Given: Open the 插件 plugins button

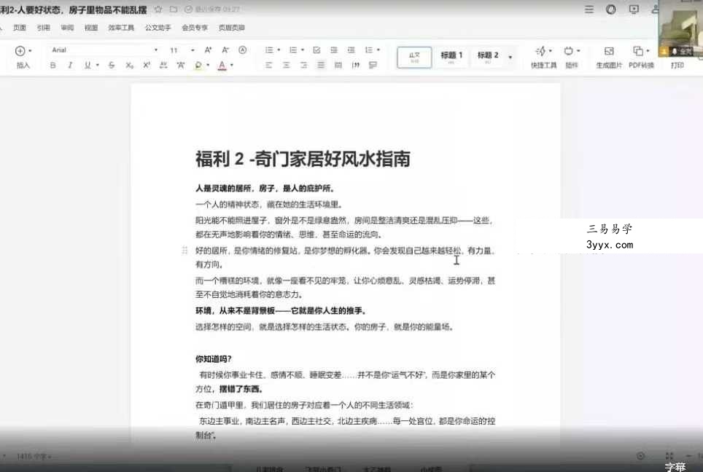Looking at the screenshot, I should click(x=572, y=58).
